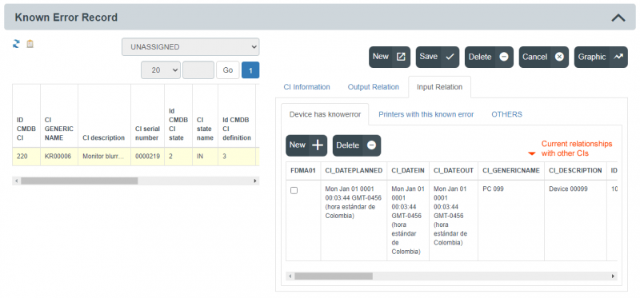Image resolution: width=640 pixels, height=298 pixels.
Task: Click the blue refresh arrows icon
Action: point(16,44)
